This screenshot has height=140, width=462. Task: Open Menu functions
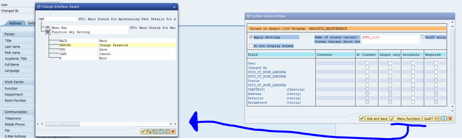[x=406, y=119]
